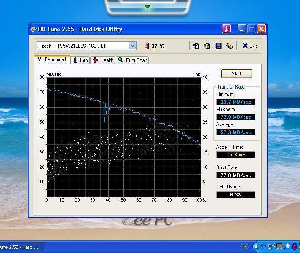
Task: Click the copy screenshot toolbar icon
Action: [x=206, y=46]
